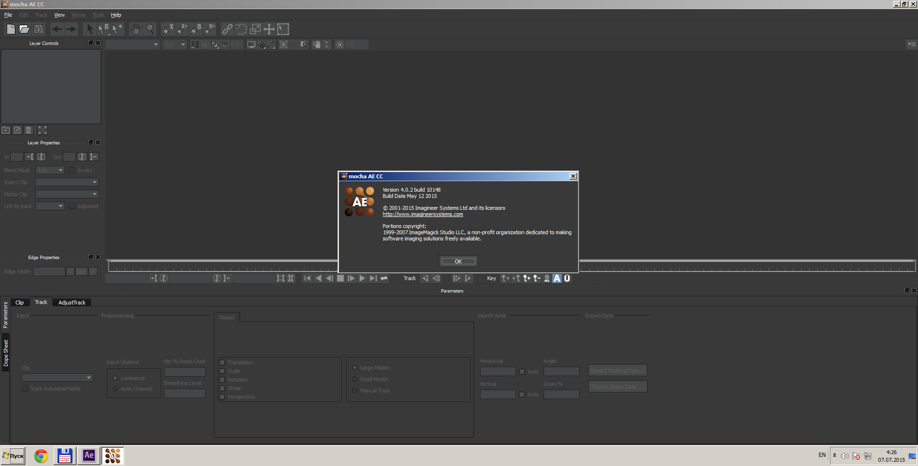Switch to the AdjustTrack tab
The image size is (918, 466).
click(72, 303)
